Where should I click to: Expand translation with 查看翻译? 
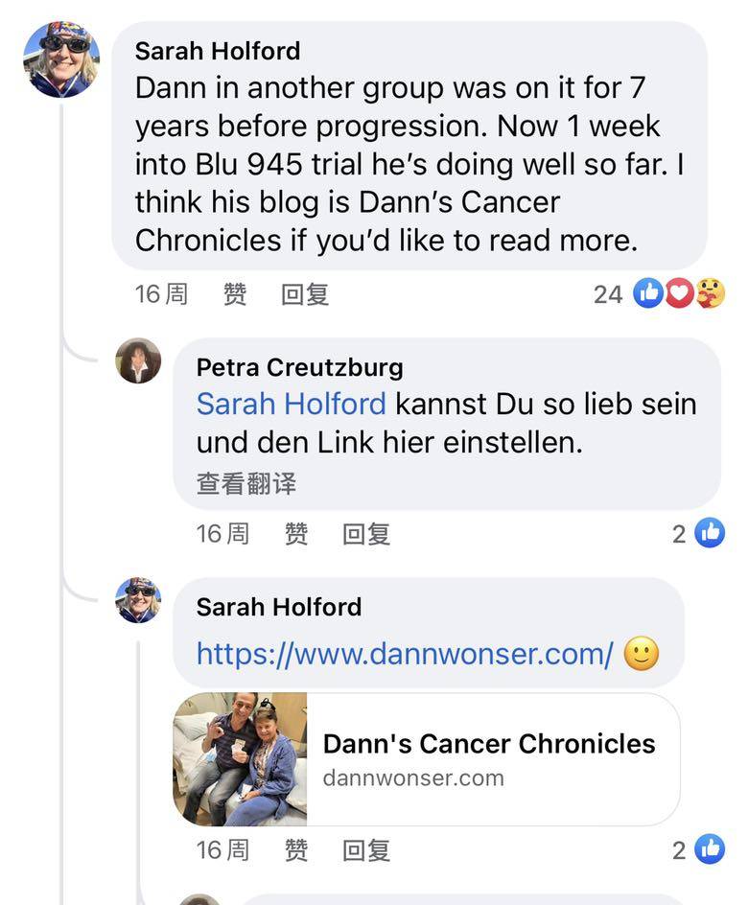click(x=246, y=483)
